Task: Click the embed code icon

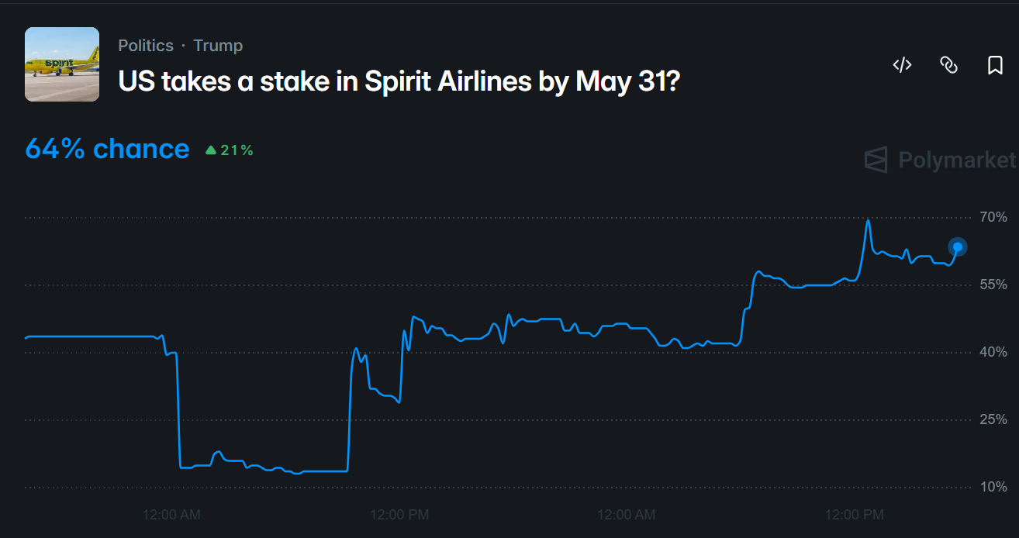Action: 902,65
